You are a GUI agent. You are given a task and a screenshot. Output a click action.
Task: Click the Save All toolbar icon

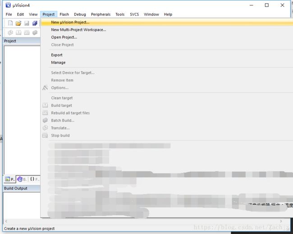[x=35, y=23]
